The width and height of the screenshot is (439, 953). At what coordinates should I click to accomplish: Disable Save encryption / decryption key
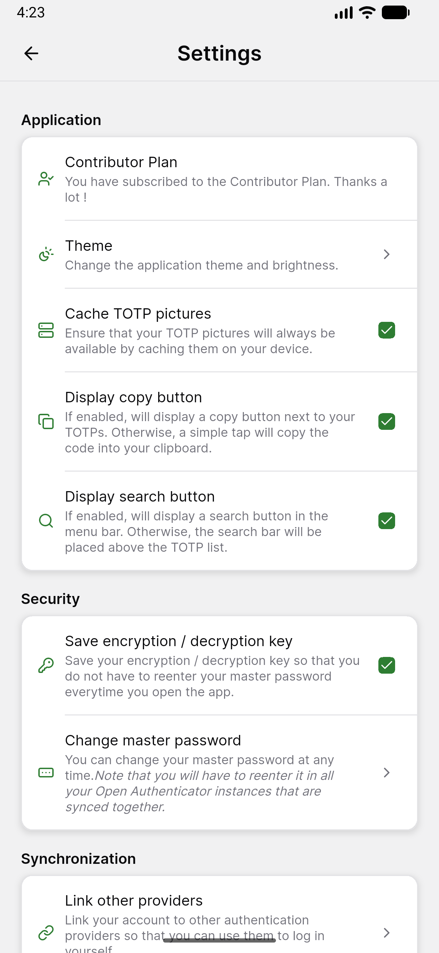pyautogui.click(x=386, y=665)
